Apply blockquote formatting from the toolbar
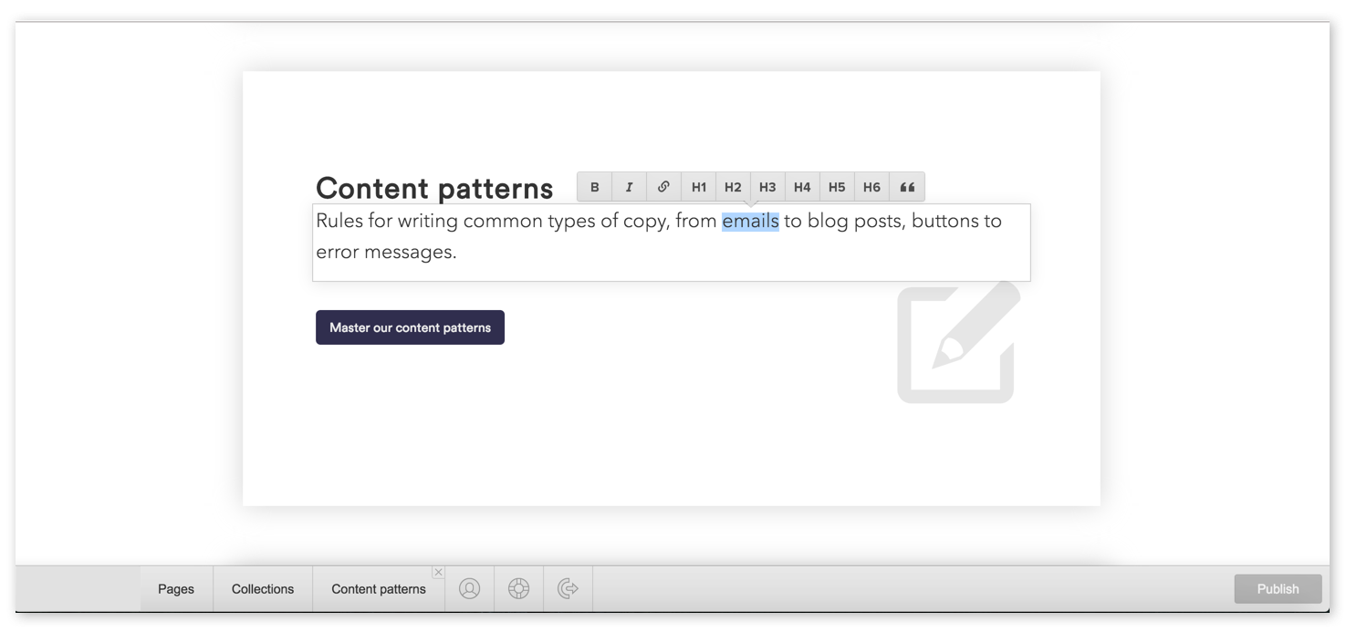 tap(907, 186)
